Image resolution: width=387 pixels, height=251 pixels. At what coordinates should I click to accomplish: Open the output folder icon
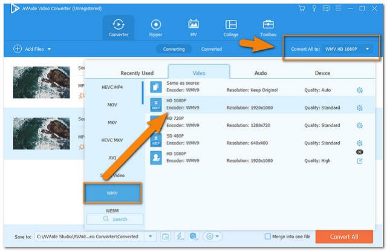[164, 236]
